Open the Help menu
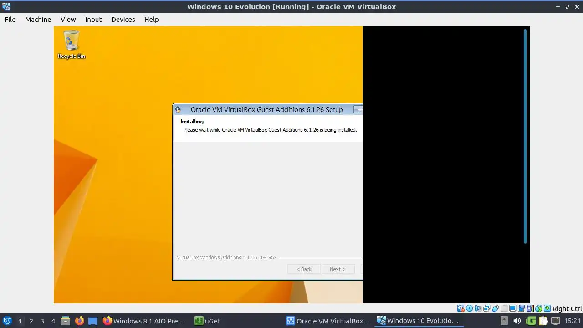The width and height of the screenshot is (583, 328). pyautogui.click(x=151, y=20)
